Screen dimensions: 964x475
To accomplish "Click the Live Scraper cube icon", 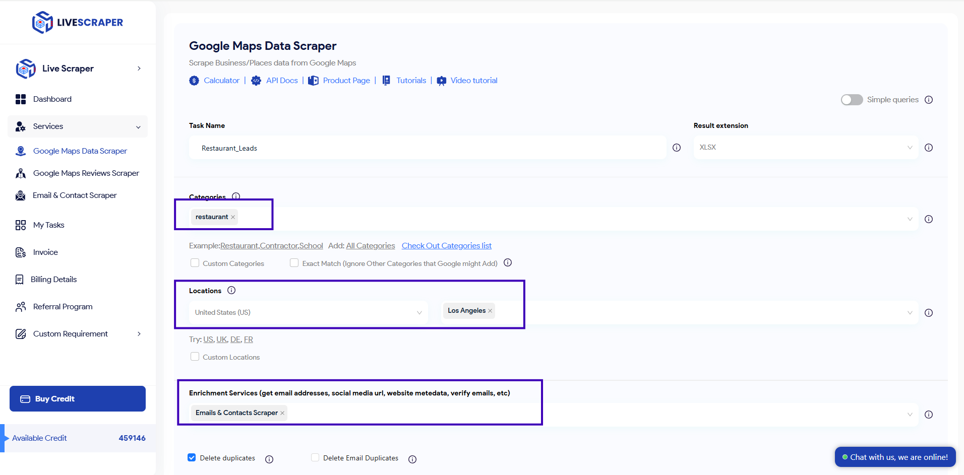I will tap(26, 69).
